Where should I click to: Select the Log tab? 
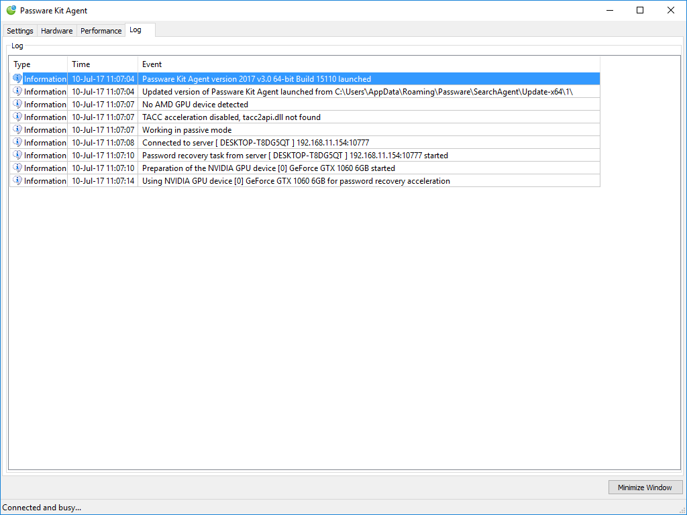point(140,30)
